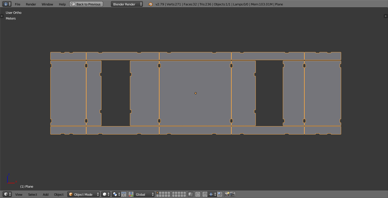Toggle lock camera and layers to scene
Viewport: 388px width, 198px height.
click(x=190, y=195)
